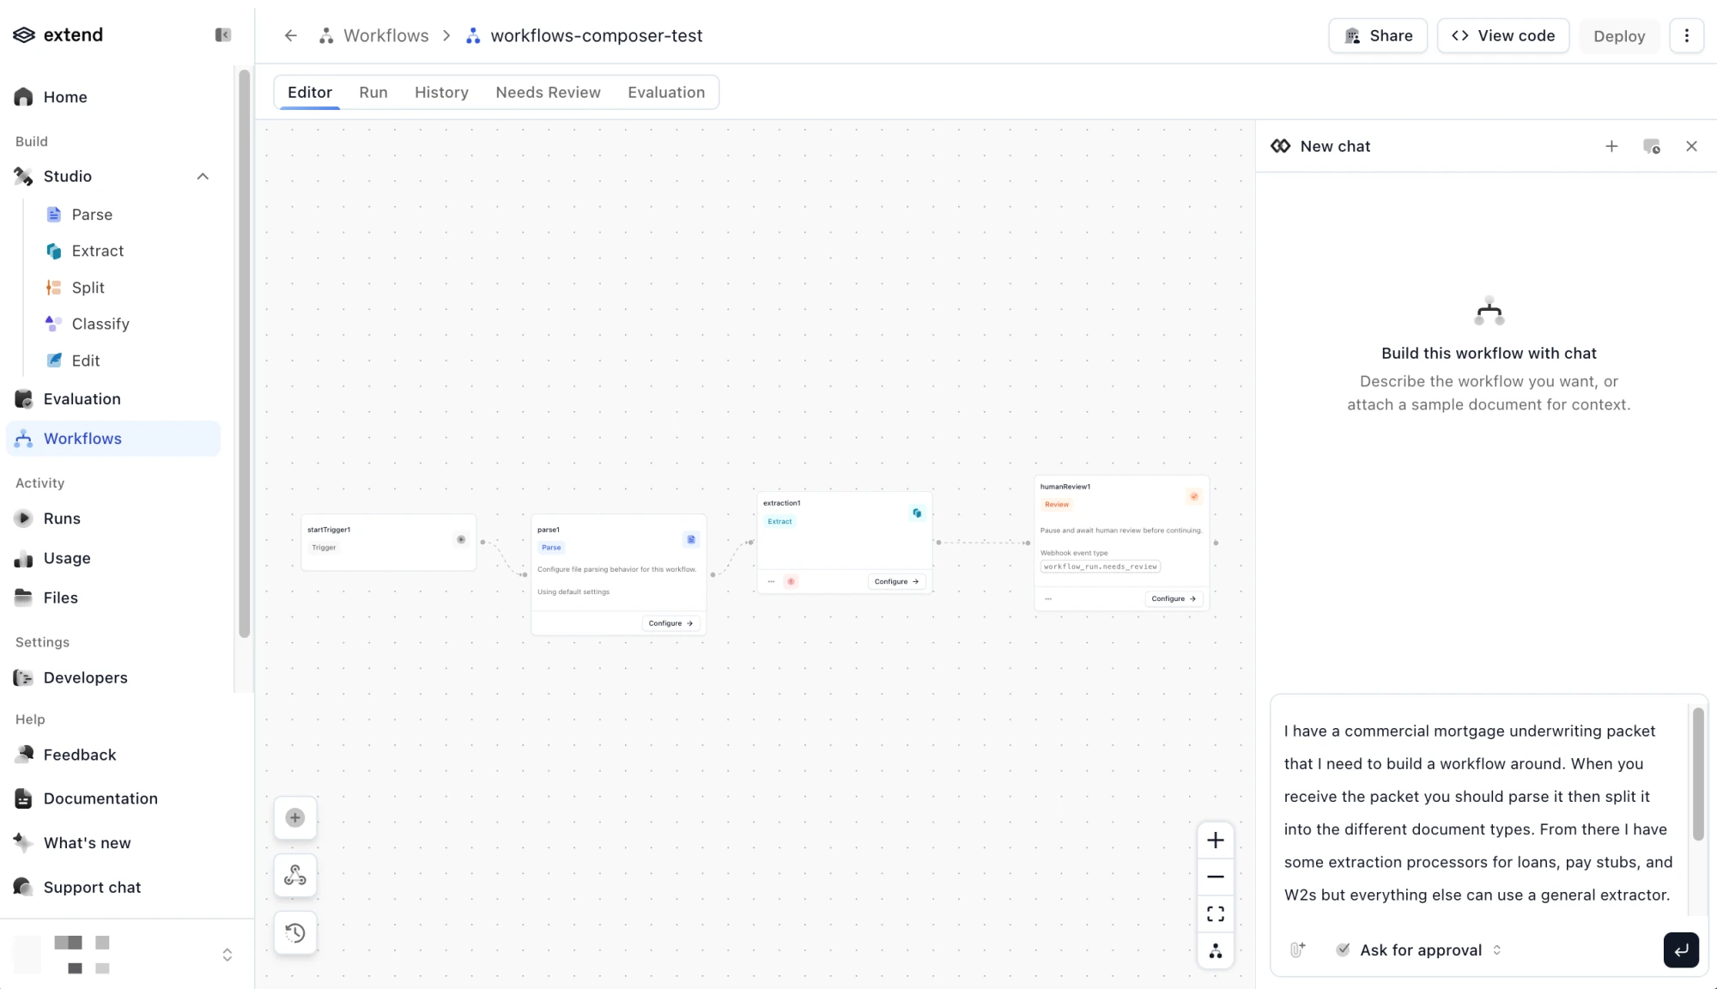1717x989 pixels.
Task: Close the chat panel
Action: [1691, 147]
